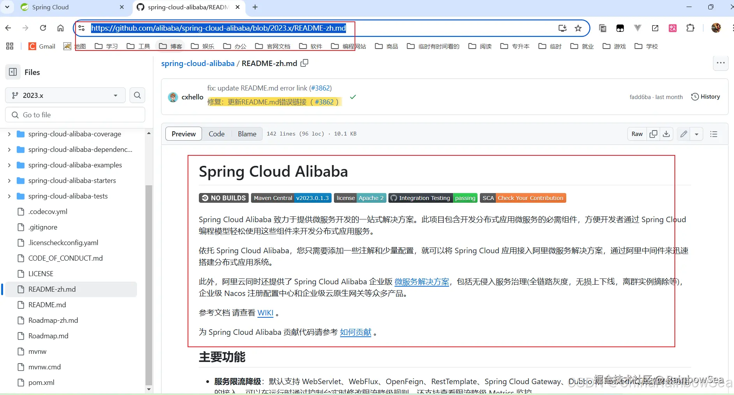The image size is (734, 395).
Task: Select the Preview view tab
Action: [184, 134]
